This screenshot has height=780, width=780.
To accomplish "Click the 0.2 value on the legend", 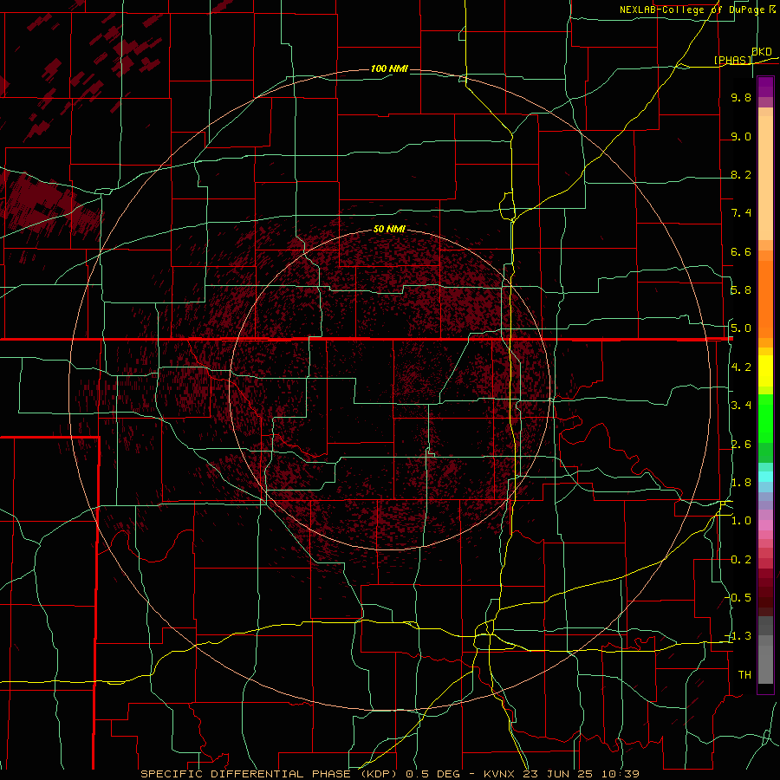I will point(741,560).
